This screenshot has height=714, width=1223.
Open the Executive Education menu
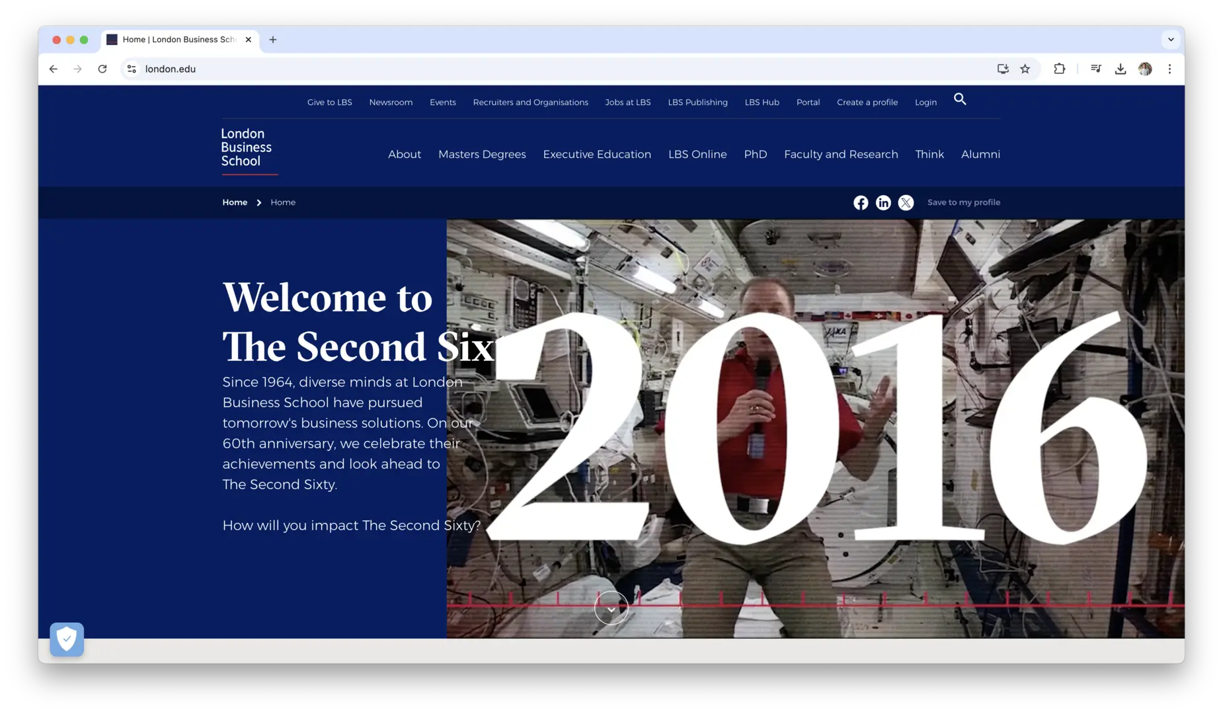597,154
